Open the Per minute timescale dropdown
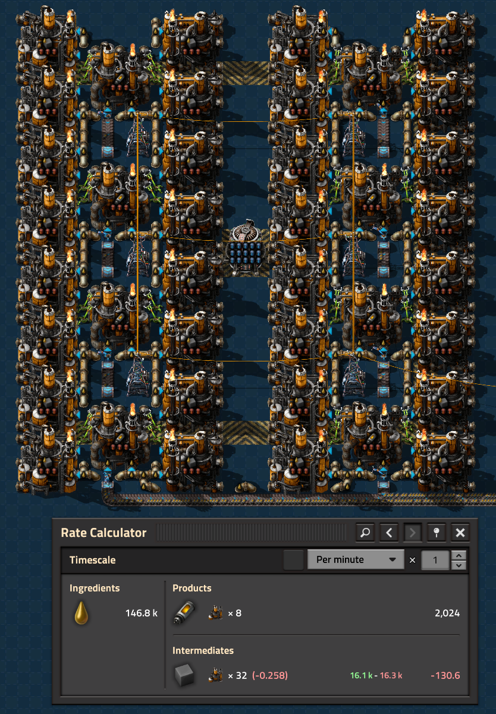This screenshot has width=496, height=714. click(356, 560)
